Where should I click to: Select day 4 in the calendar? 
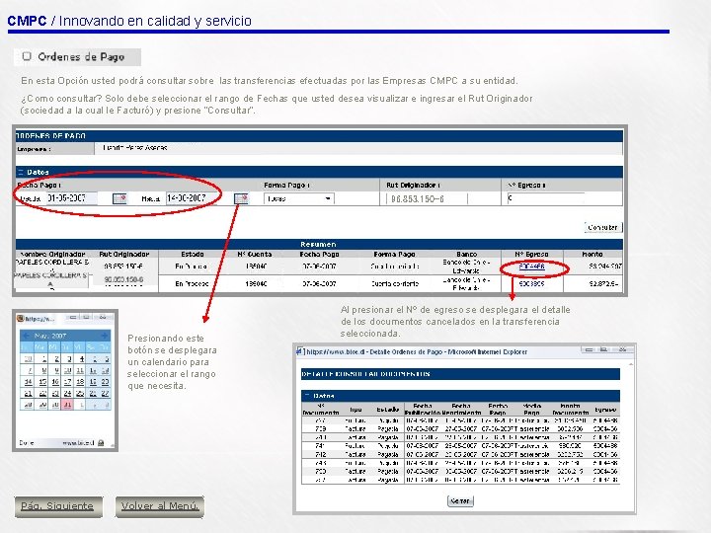(80, 359)
